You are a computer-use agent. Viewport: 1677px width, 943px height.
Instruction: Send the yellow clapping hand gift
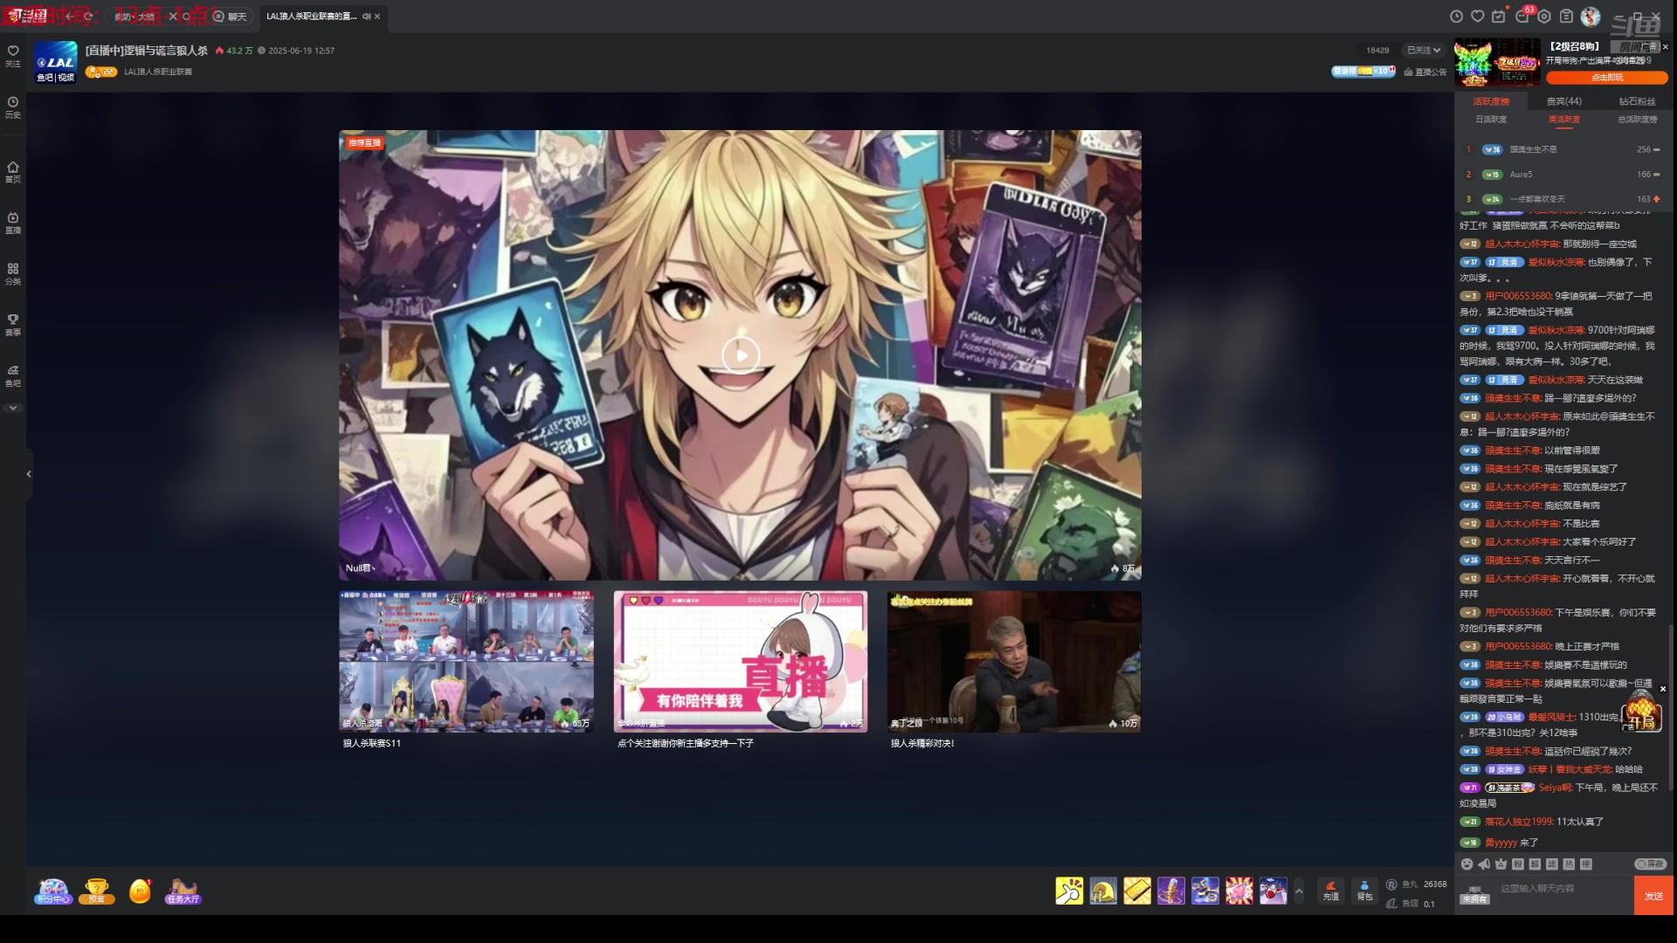pos(1069,891)
